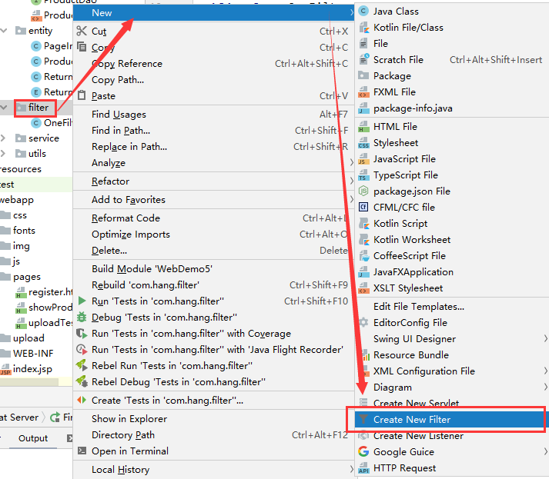The width and height of the screenshot is (549, 479).
Task: Choose Build Module 'WebDemo5'
Action: click(214, 268)
